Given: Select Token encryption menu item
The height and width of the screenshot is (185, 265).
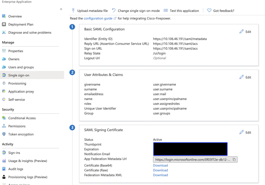Looking at the screenshot, I should pyautogui.click(x=21, y=134).
